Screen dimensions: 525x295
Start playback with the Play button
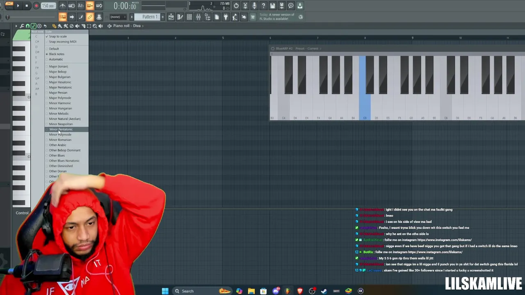(x=18, y=6)
